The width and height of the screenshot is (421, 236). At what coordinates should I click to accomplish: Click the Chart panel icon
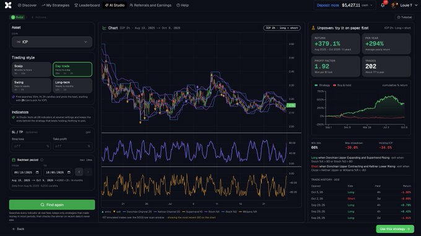(104, 28)
